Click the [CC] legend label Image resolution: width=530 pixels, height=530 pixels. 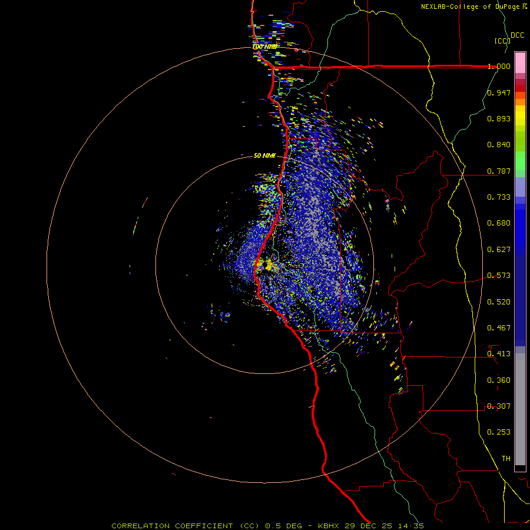point(502,41)
